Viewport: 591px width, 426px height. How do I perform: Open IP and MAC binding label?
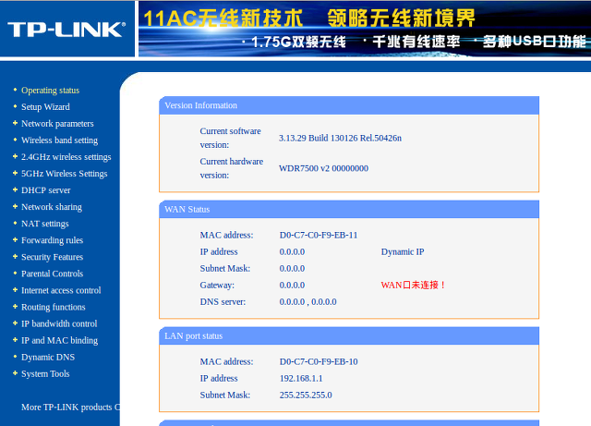coord(59,340)
